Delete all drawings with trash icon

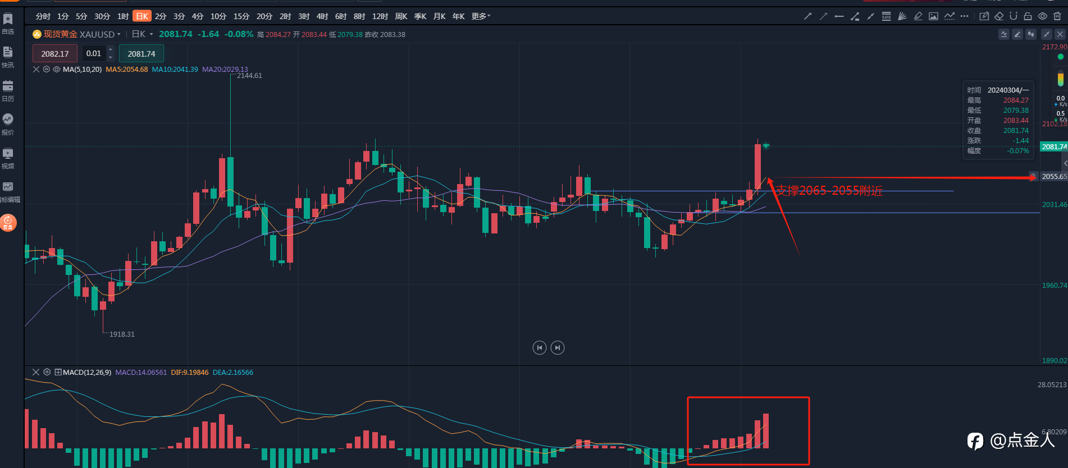click(x=1057, y=16)
